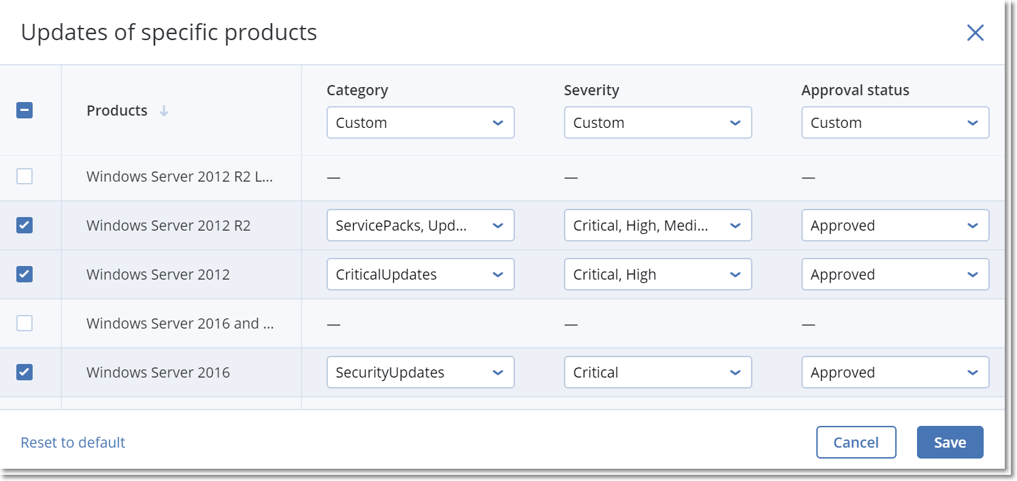Click the Save button
Image resolution: width=1017 pixels, height=481 pixels.
(950, 442)
